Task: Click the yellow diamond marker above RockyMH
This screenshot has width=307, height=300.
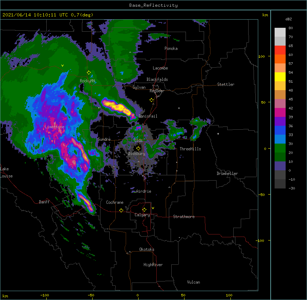Action: click(x=89, y=73)
